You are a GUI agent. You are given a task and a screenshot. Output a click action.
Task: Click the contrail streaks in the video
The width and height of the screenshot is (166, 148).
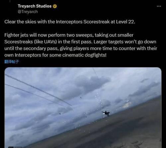38,91
